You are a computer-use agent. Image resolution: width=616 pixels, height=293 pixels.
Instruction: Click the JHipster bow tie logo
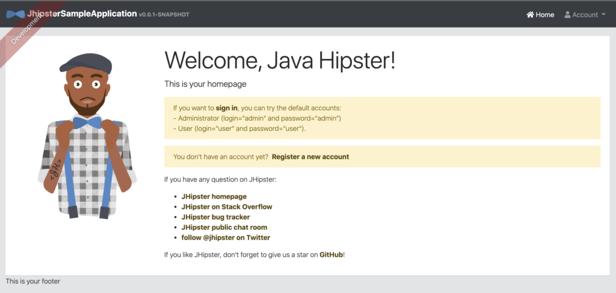[16, 14]
